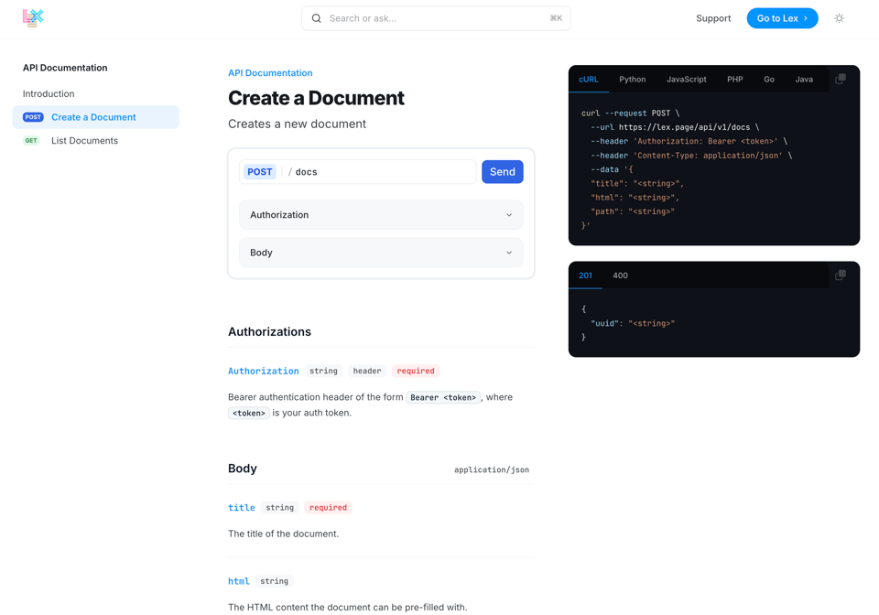
Task: Click the Lex logo icon
Action: 33,17
